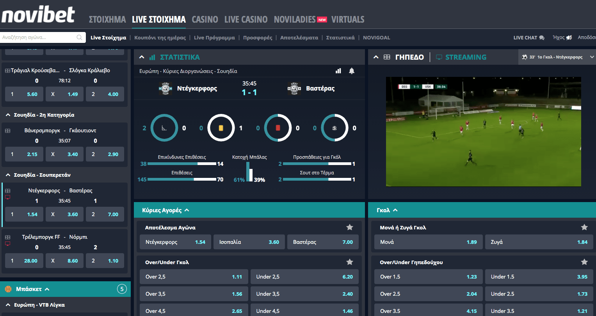Collapse Σουηδία - Σουπερετάν league
The image size is (596, 316).
click(8, 175)
